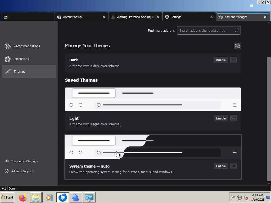The image size is (271, 203).
Task: Click the Manage Your Themes heading
Action: coord(87,46)
